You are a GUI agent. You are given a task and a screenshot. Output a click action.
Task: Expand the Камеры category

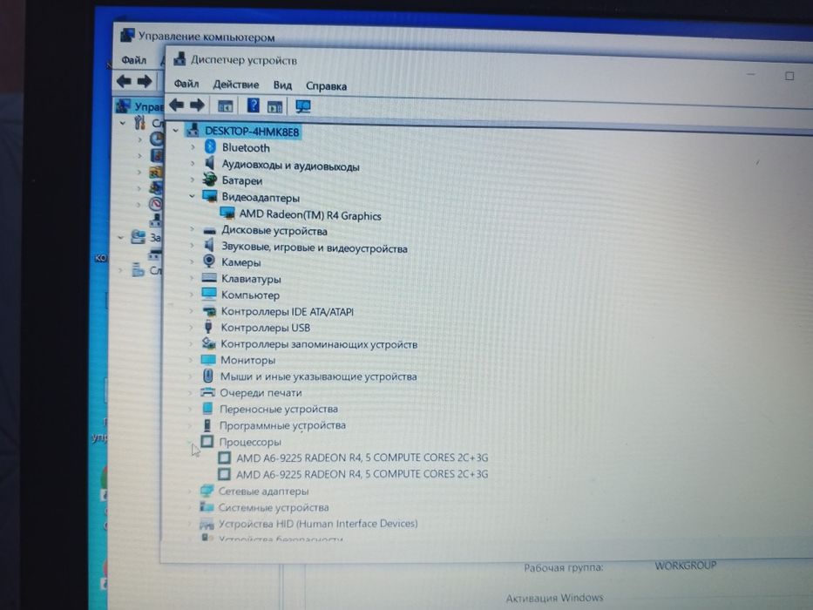[x=192, y=261]
